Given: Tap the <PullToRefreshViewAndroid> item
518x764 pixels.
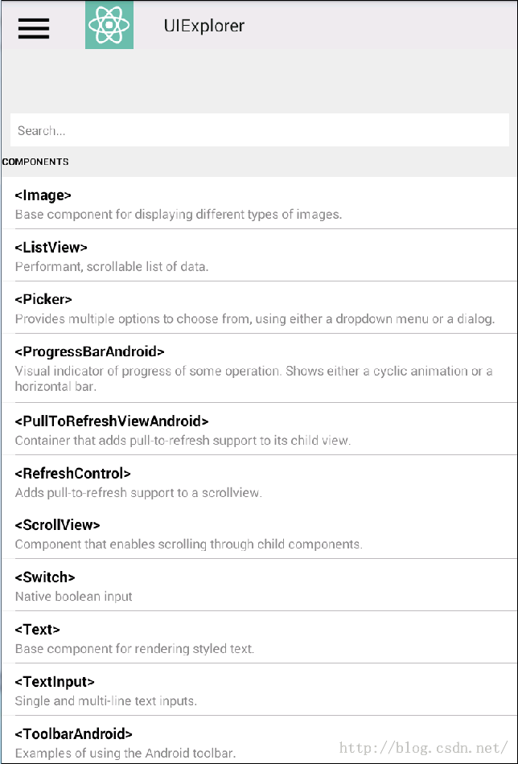Looking at the screenshot, I should tap(259, 429).
